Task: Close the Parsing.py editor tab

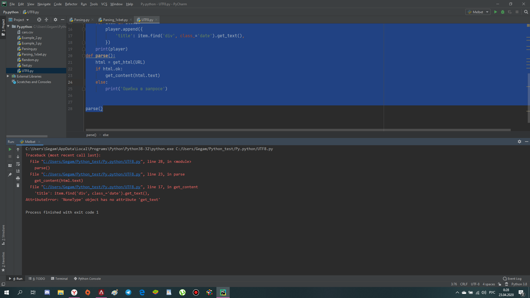Action: coord(92,20)
